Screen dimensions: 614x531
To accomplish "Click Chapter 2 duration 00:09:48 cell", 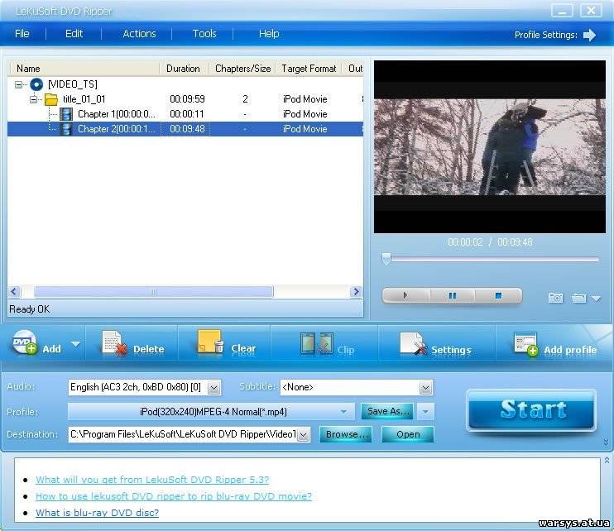I will [187, 129].
